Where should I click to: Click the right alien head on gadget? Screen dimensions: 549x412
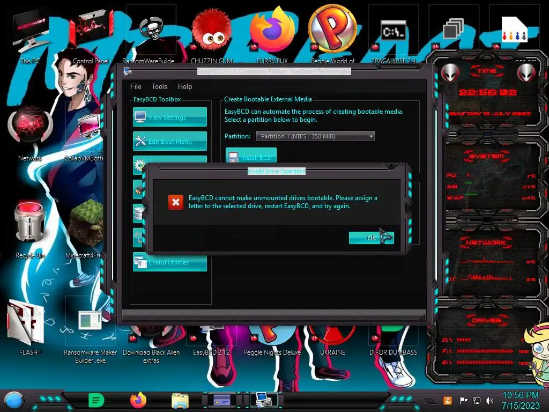point(526,73)
